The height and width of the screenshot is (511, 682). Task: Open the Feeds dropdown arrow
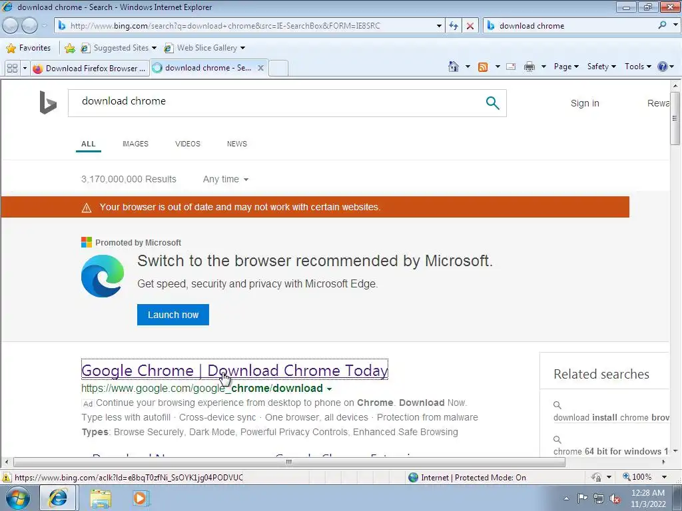coord(498,67)
